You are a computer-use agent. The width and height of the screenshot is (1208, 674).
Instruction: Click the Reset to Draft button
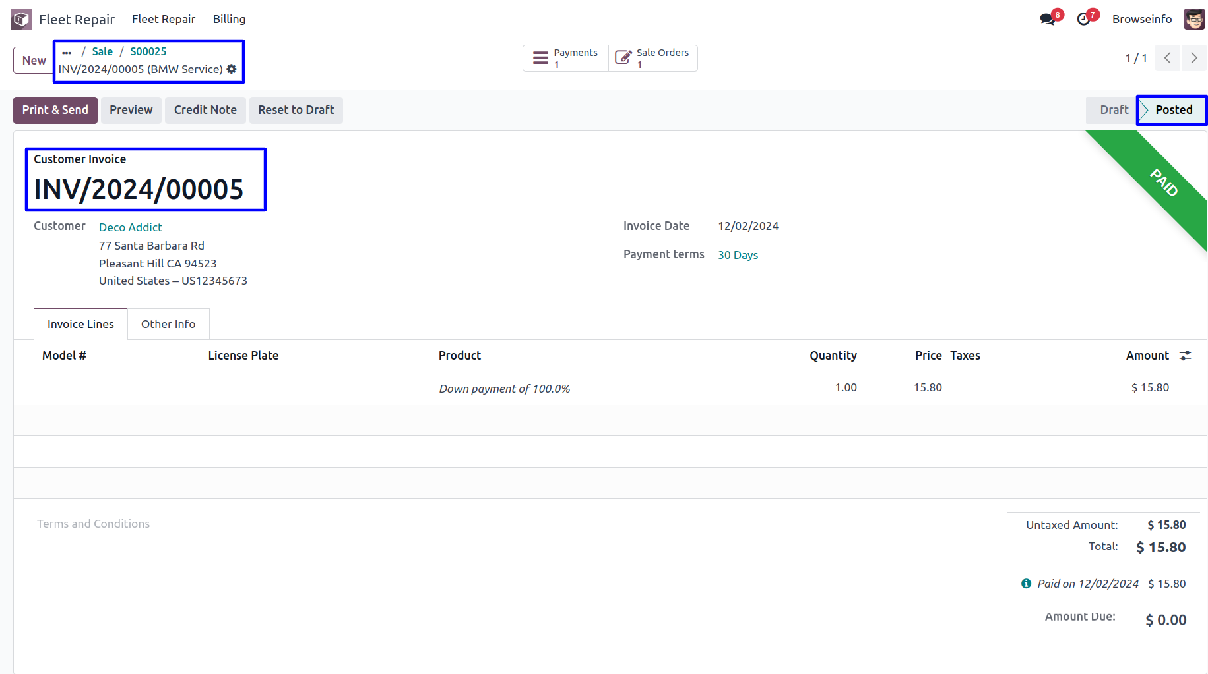point(296,110)
